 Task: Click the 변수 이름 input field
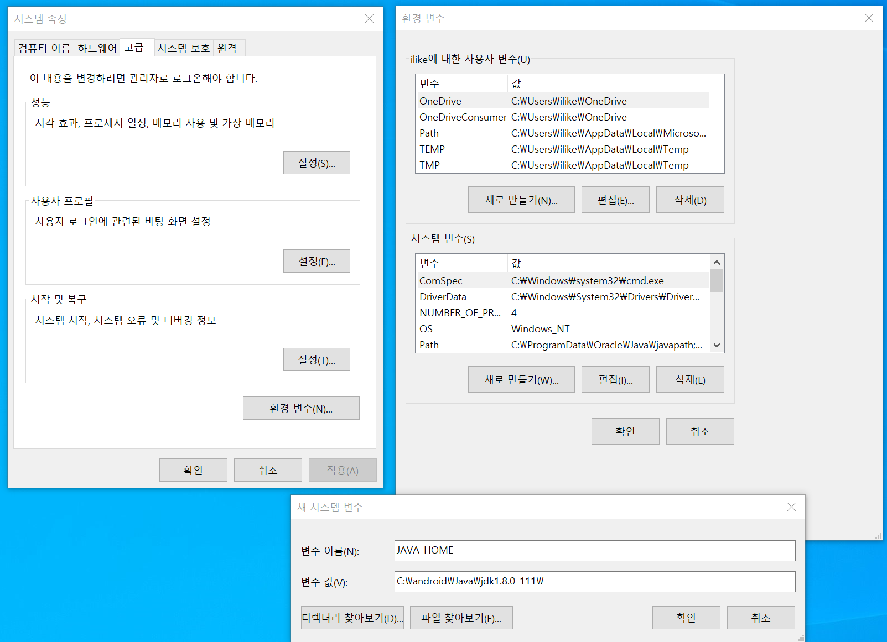[594, 550]
